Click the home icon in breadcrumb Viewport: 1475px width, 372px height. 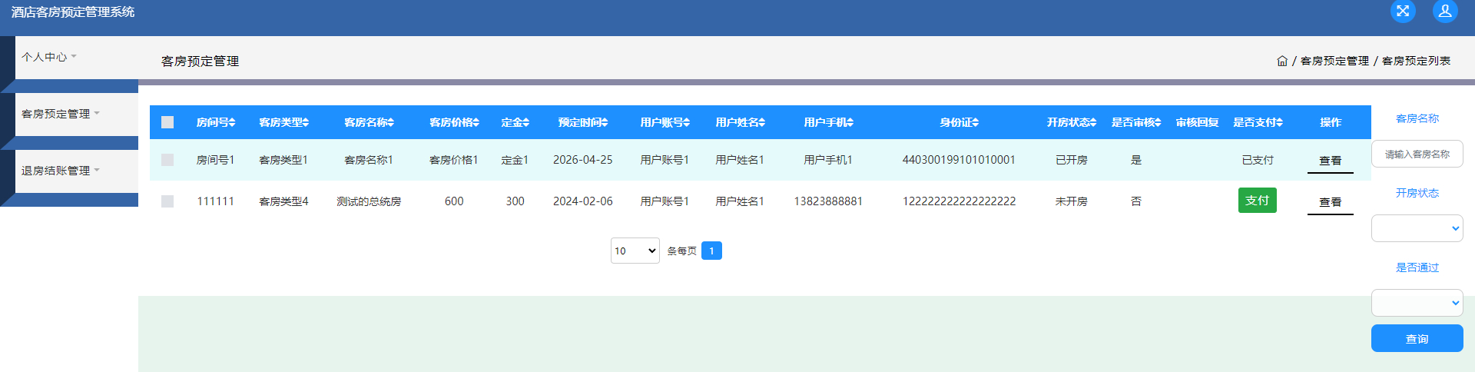[1282, 61]
